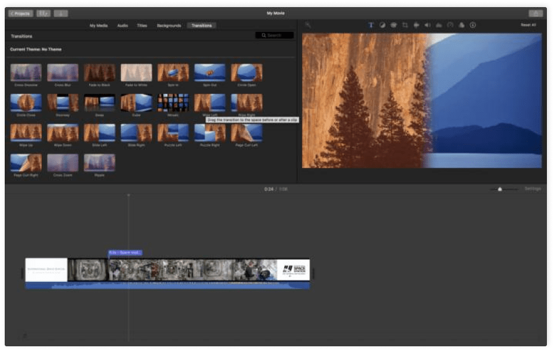Select the Circle Open transition

(x=246, y=73)
